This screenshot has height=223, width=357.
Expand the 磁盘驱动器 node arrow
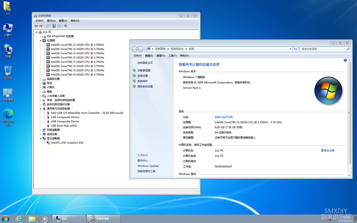[41, 79]
